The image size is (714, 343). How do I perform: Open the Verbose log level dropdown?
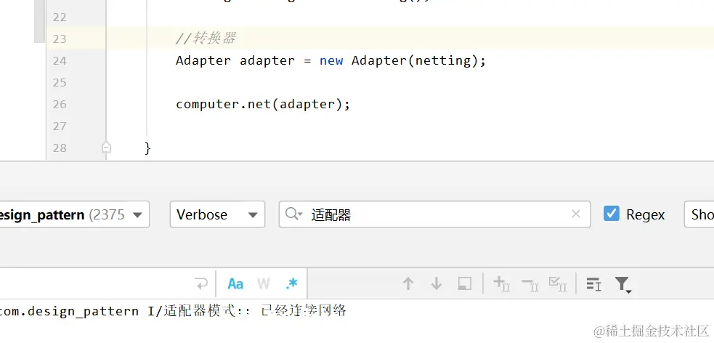[x=217, y=214]
